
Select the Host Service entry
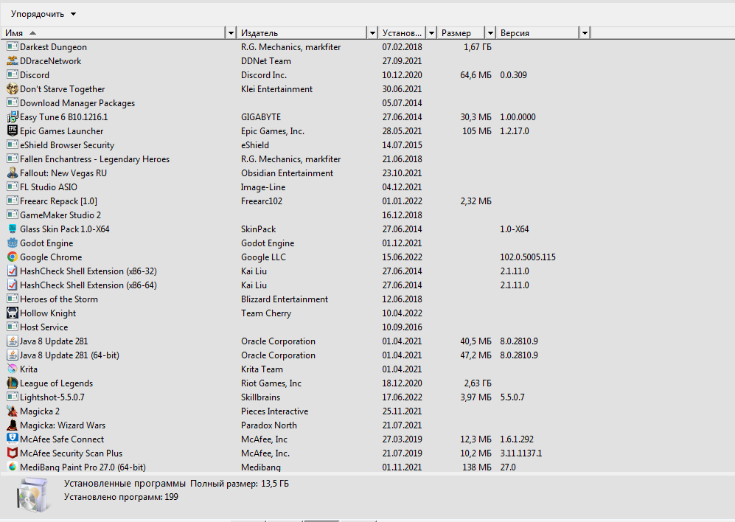(296, 327)
